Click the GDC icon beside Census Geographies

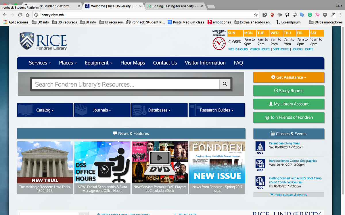click(260, 165)
